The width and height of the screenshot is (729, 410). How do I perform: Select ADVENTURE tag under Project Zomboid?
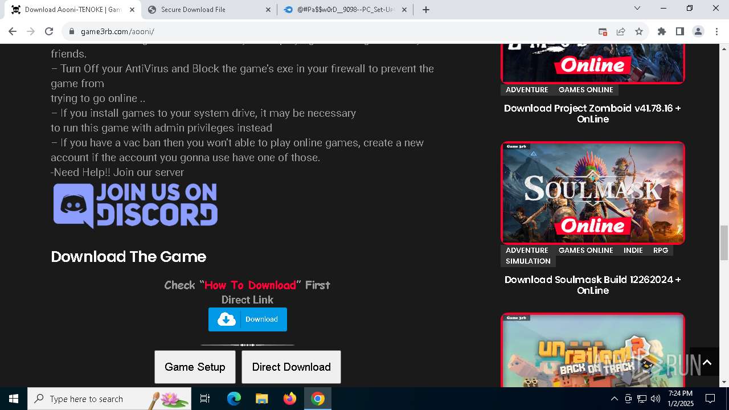pyautogui.click(x=527, y=89)
